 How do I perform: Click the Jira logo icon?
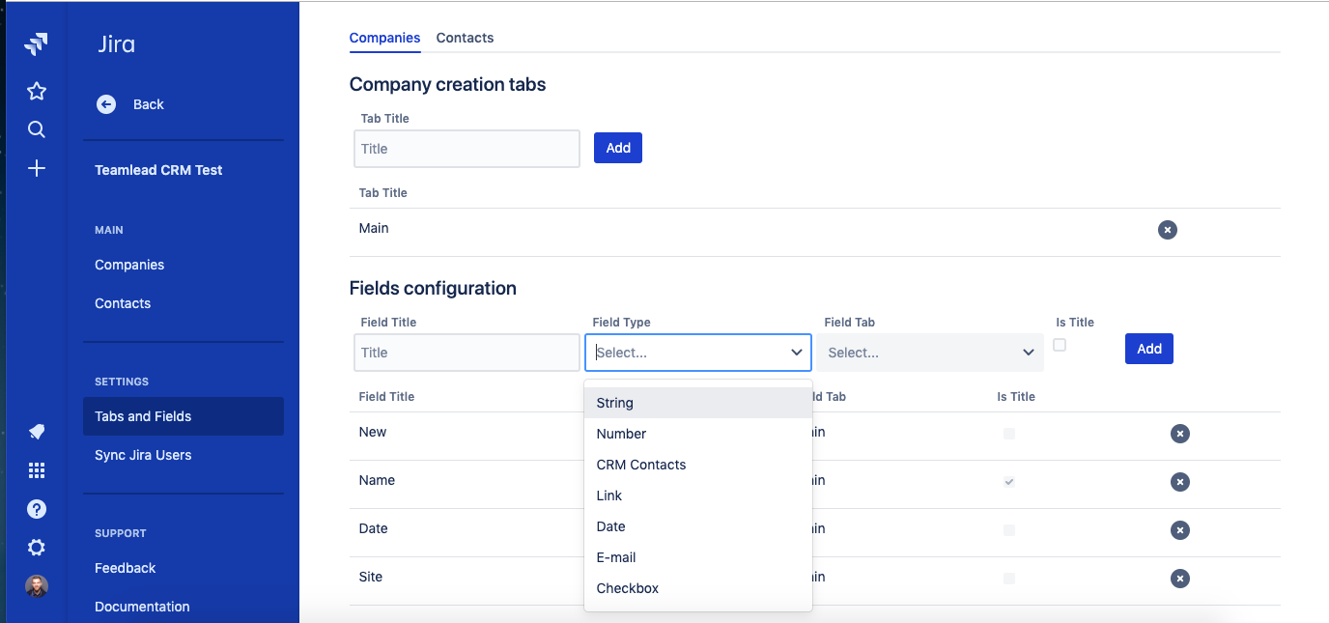[x=36, y=44]
